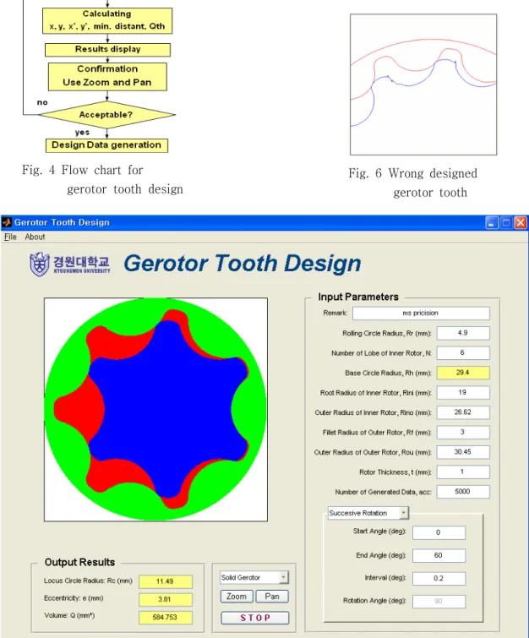Edit the Number of Generated Data field

tap(463, 492)
